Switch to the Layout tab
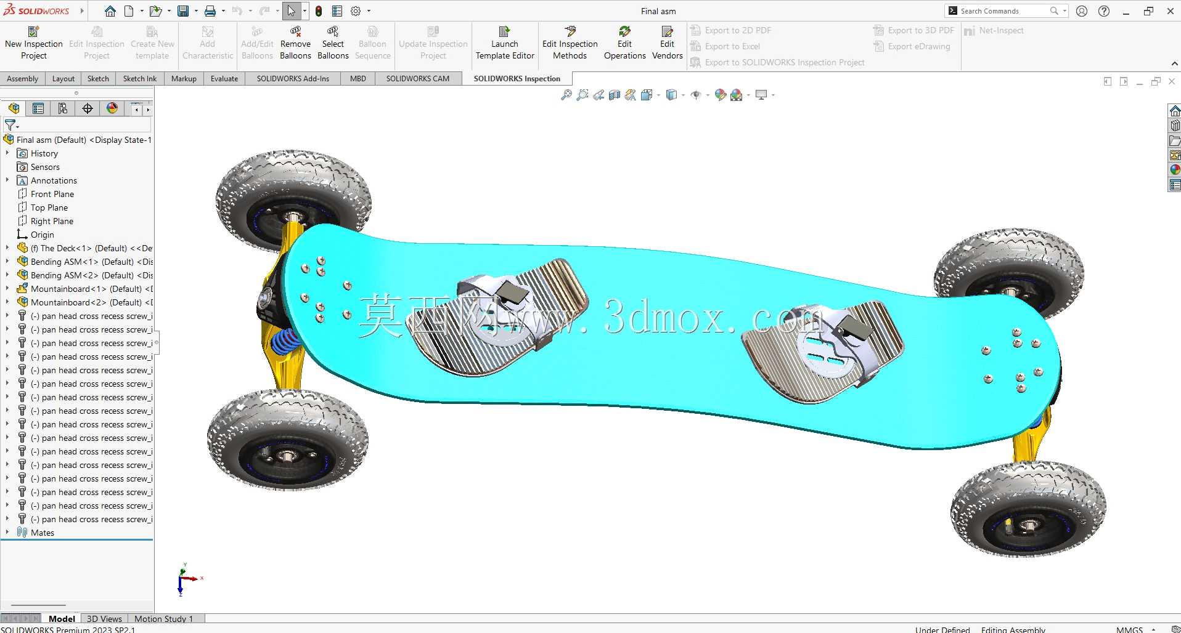The image size is (1181, 633). tap(63, 79)
